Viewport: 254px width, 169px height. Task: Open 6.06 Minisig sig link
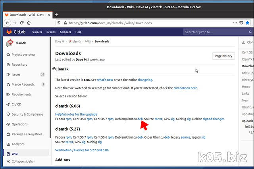coord(189,119)
